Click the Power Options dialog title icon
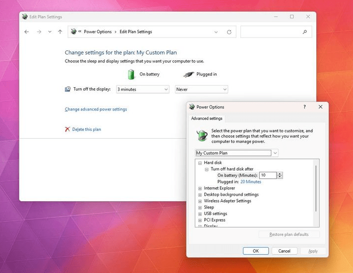 (x=192, y=107)
